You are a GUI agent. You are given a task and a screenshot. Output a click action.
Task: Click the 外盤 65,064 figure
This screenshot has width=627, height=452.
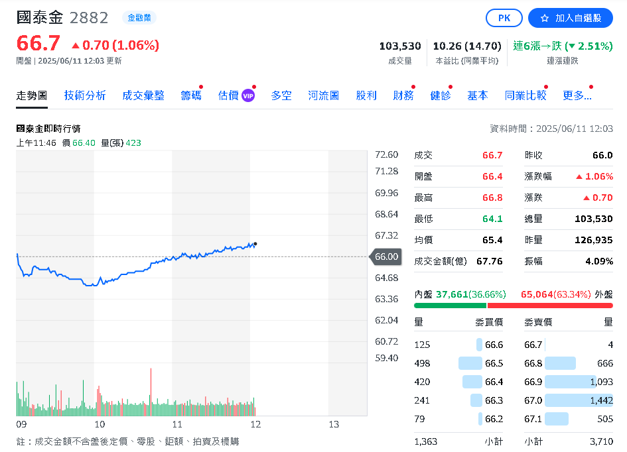pos(537,294)
